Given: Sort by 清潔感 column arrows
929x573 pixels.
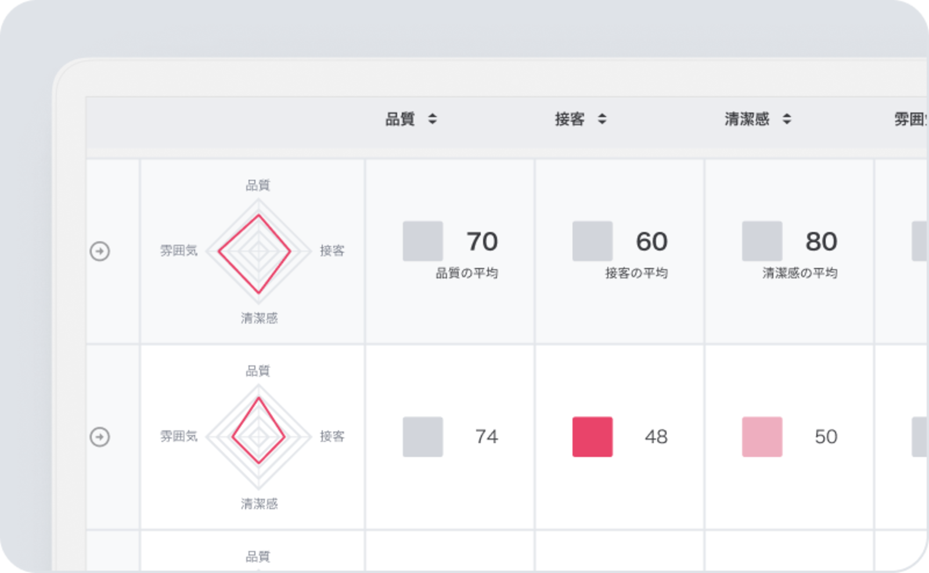Looking at the screenshot, I should coord(787,119).
